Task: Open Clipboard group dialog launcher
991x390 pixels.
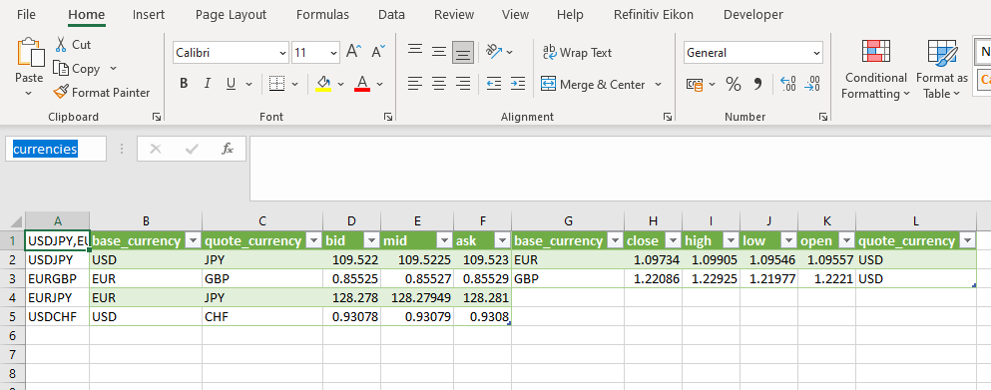Action: point(157,117)
